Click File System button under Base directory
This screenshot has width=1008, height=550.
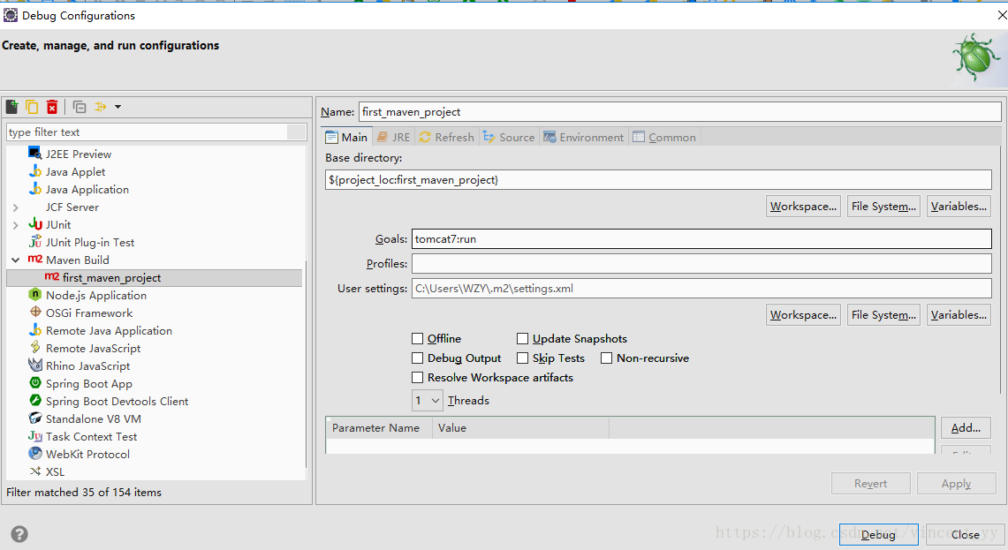click(884, 207)
